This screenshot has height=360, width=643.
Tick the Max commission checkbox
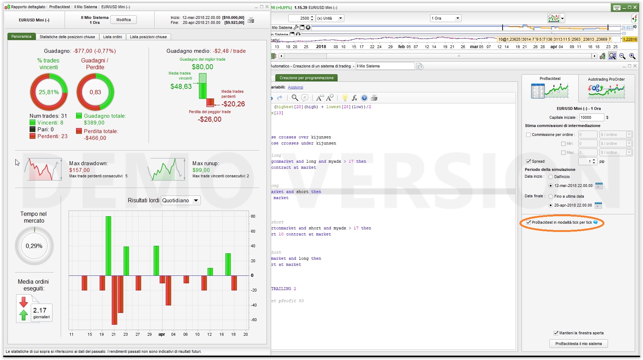[563, 153]
